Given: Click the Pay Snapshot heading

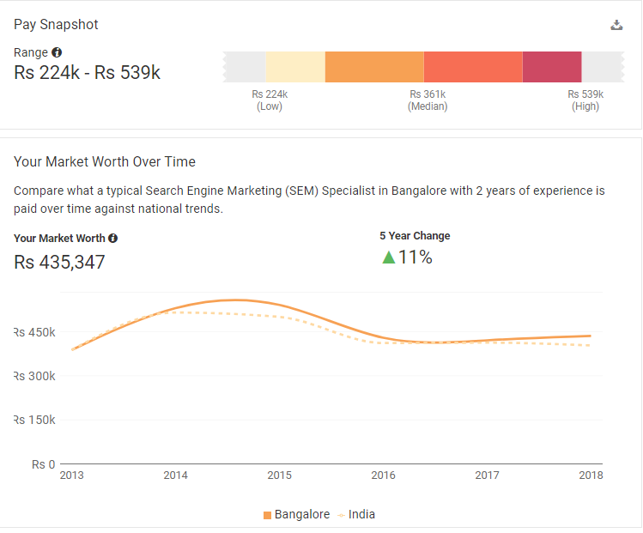Looking at the screenshot, I should (56, 25).
